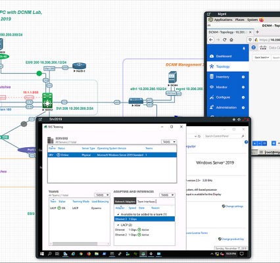Sort by Load Balancing column header
The height and width of the screenshot is (263, 280).
(100, 201)
